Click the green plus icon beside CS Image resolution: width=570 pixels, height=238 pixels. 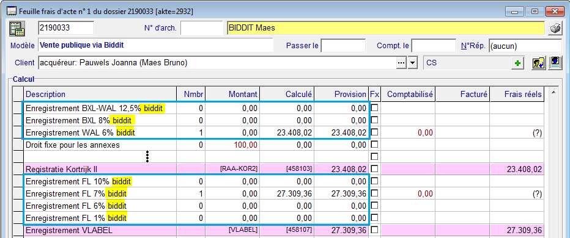(x=517, y=63)
